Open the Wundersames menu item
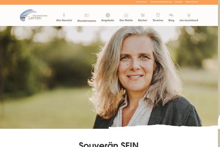Viewport: 220px width, 147px height. (87, 21)
